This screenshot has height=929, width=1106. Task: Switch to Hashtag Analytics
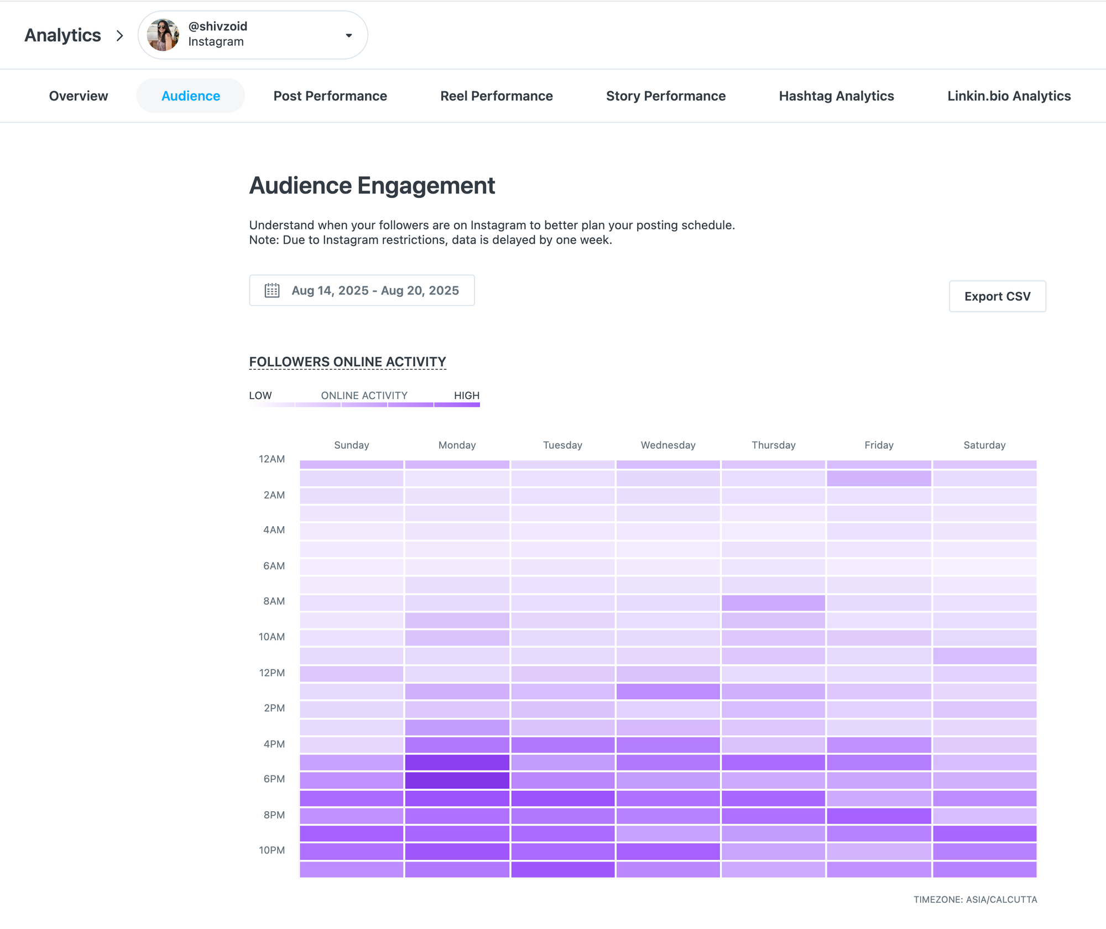(836, 96)
